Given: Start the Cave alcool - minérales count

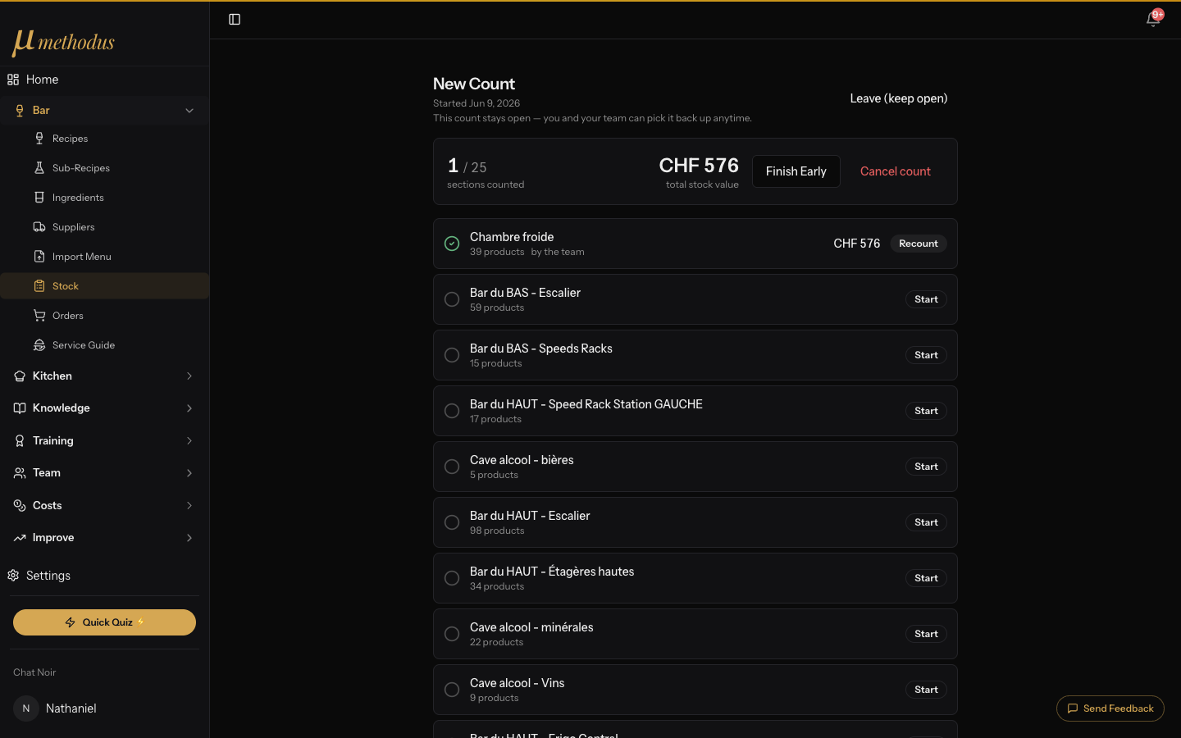Looking at the screenshot, I should [x=926, y=634].
